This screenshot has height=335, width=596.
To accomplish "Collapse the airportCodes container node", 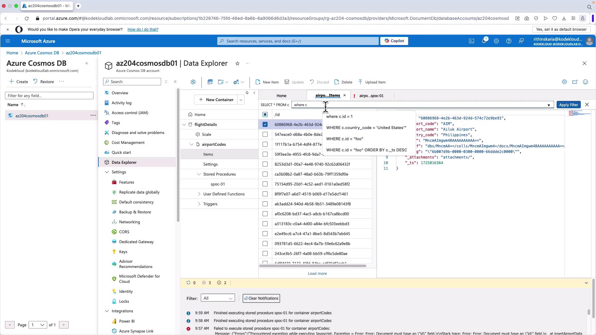I will (192, 144).
